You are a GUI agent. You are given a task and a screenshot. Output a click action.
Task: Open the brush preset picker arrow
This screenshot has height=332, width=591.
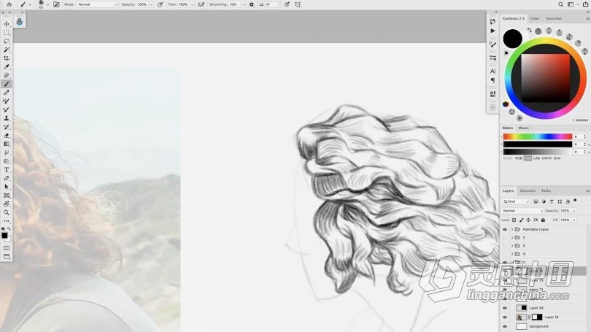(x=47, y=4)
